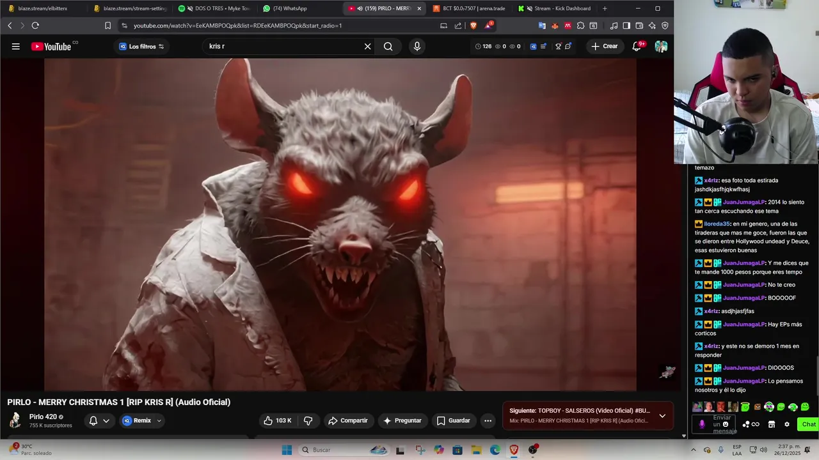Click the Preguntar button

[x=402, y=420]
